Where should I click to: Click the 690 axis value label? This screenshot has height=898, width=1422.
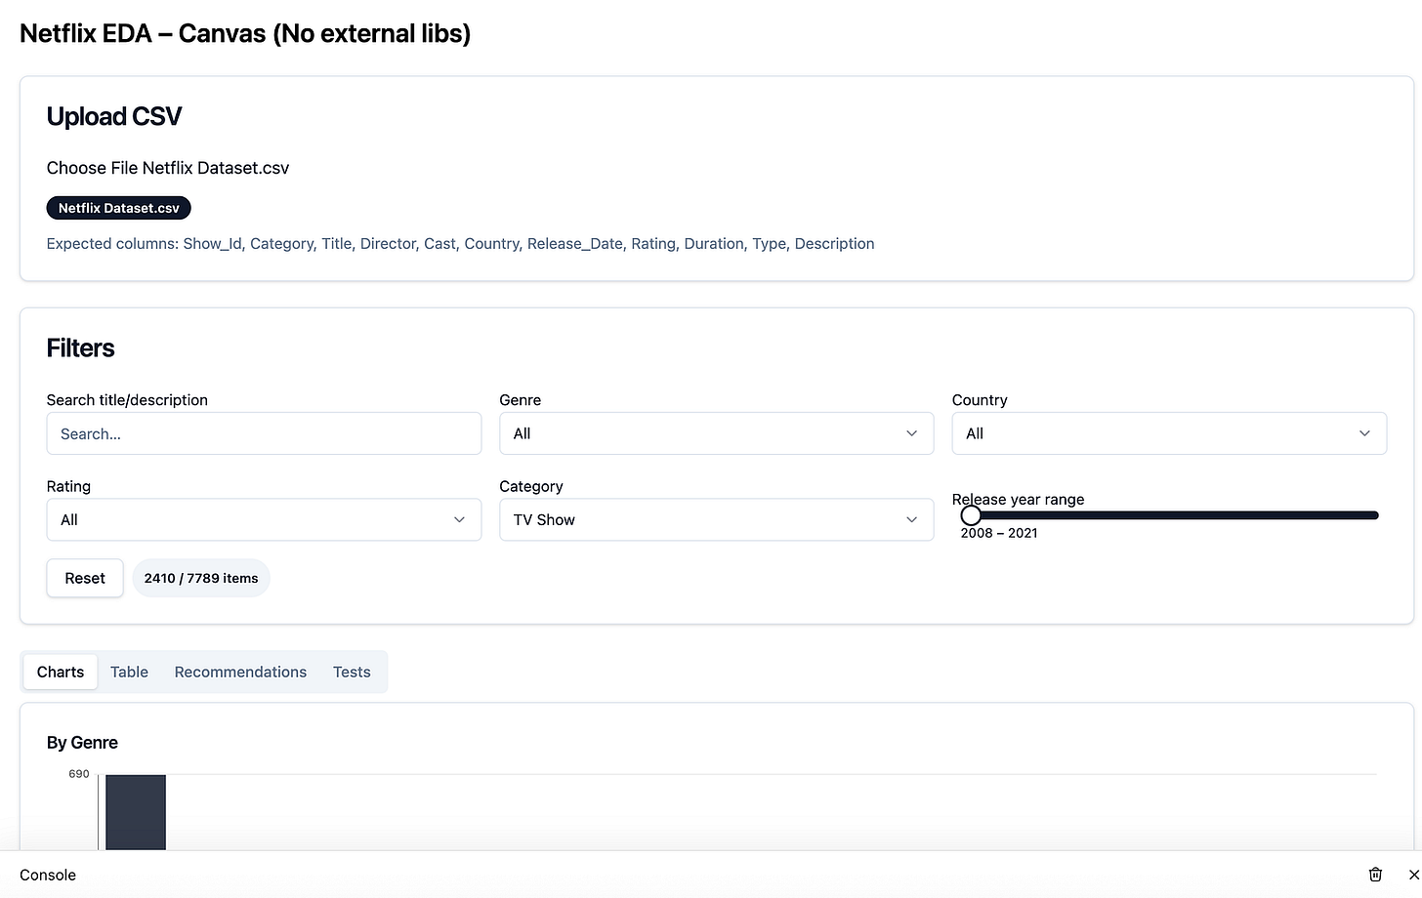(x=79, y=774)
